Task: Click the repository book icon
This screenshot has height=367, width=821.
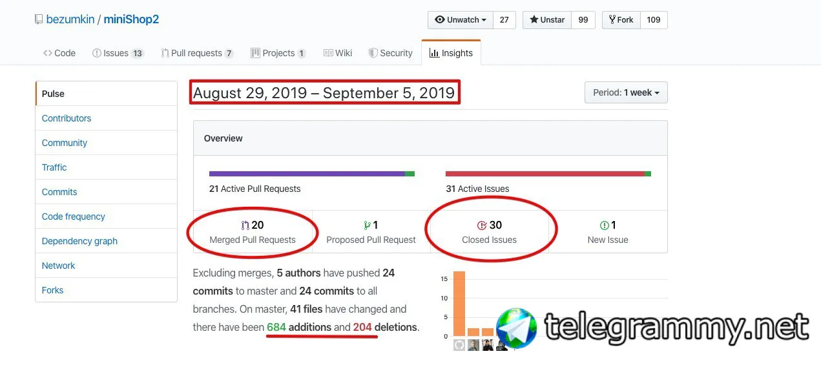Action: pyautogui.click(x=39, y=19)
